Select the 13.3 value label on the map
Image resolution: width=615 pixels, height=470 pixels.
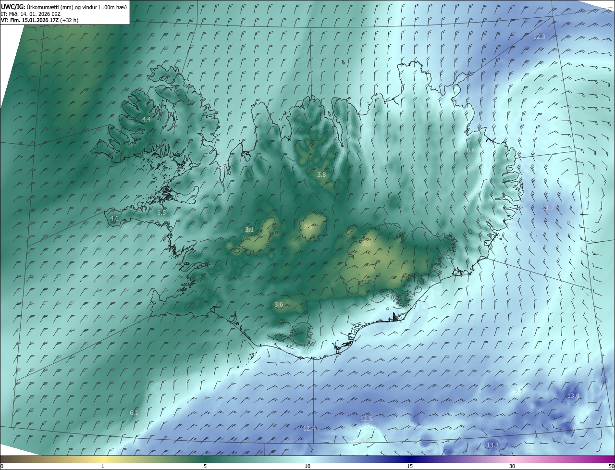[x=492, y=446]
